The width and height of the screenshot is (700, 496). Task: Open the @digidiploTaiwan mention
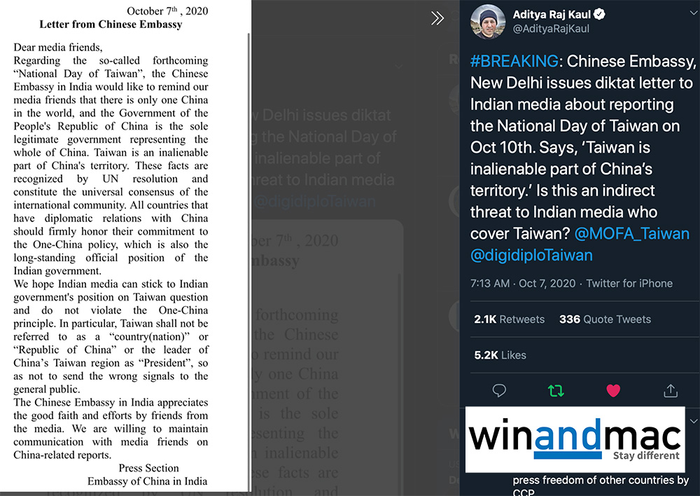point(531,255)
